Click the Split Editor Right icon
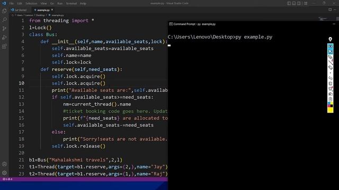Screen dimensions: 339x190 tap(330, 9)
